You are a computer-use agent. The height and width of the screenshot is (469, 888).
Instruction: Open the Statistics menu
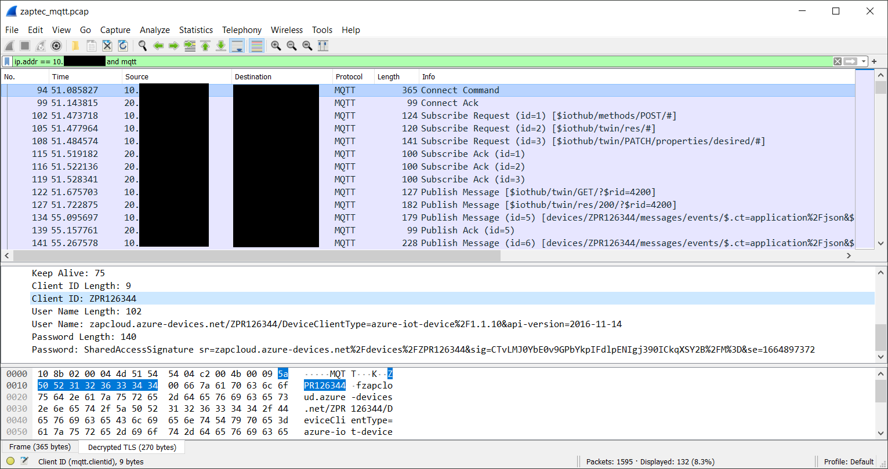[x=196, y=30]
